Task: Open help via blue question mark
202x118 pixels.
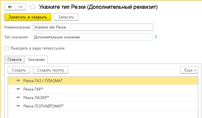Action: [x=156, y=37]
